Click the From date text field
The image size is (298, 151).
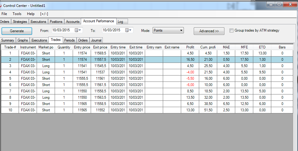pos(62,30)
